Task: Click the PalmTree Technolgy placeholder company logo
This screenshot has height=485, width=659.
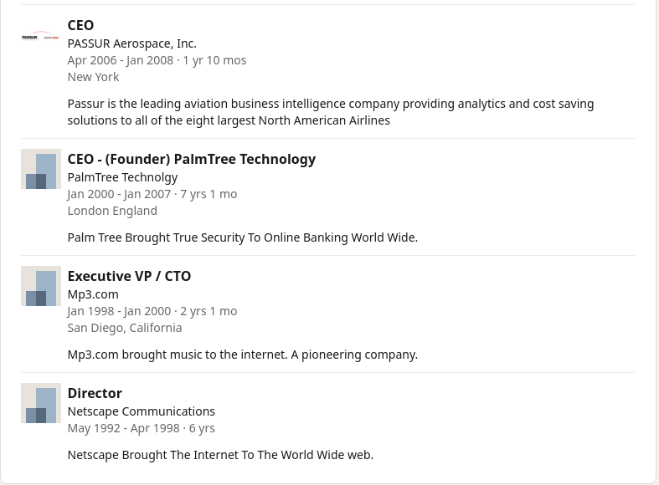Action: (x=41, y=169)
